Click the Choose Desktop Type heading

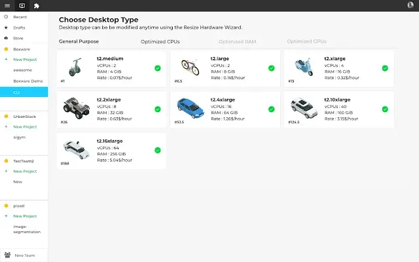pos(99,20)
